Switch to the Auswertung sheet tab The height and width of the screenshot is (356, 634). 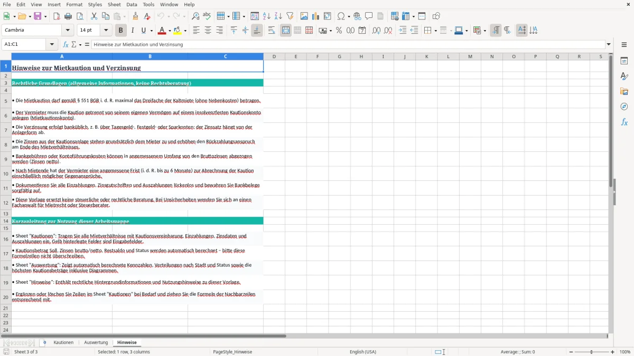click(x=96, y=343)
